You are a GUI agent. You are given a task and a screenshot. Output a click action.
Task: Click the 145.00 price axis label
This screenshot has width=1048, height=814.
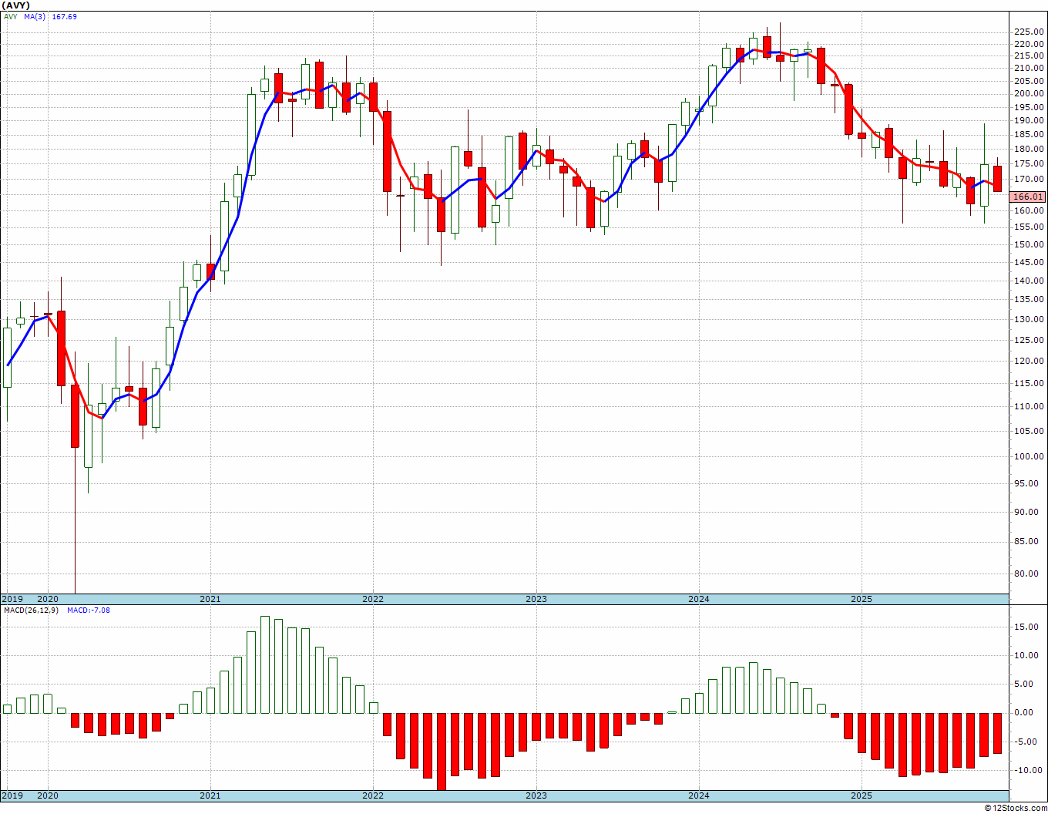[x=1030, y=262]
